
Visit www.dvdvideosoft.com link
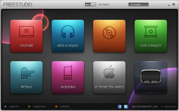(144, 107)
